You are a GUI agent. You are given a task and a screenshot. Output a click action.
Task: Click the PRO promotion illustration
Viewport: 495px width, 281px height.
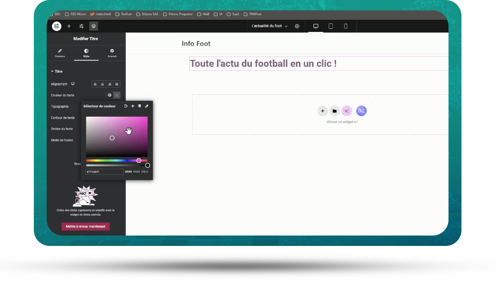[x=85, y=196]
